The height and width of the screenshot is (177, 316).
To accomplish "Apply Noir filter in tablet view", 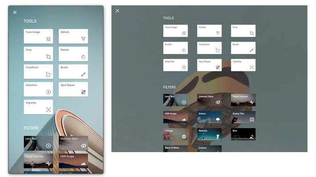I will (243, 134).
